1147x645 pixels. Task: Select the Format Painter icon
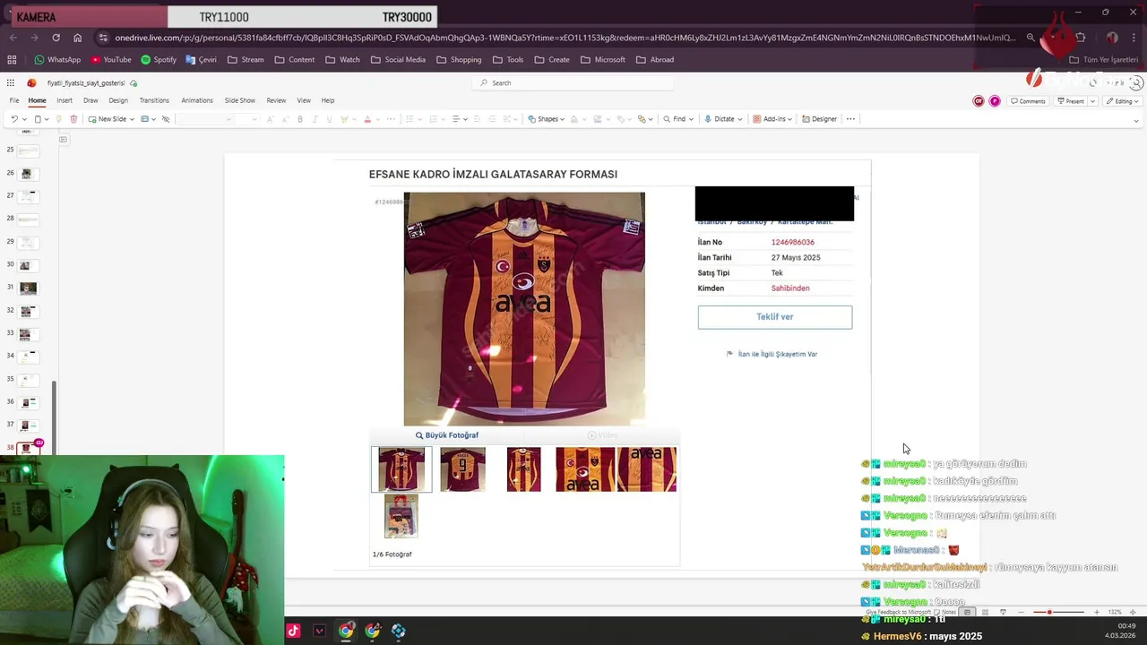click(61, 119)
